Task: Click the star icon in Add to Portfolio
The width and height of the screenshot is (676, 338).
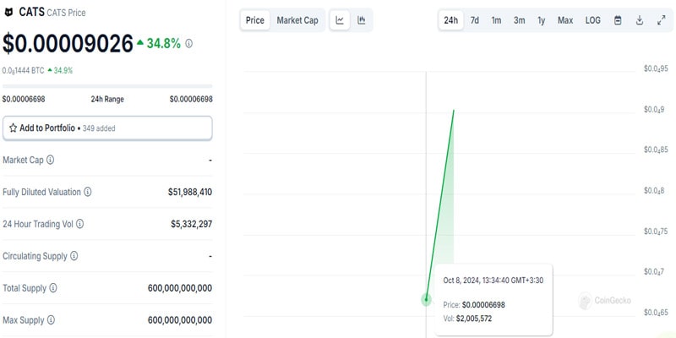Action: (x=13, y=128)
